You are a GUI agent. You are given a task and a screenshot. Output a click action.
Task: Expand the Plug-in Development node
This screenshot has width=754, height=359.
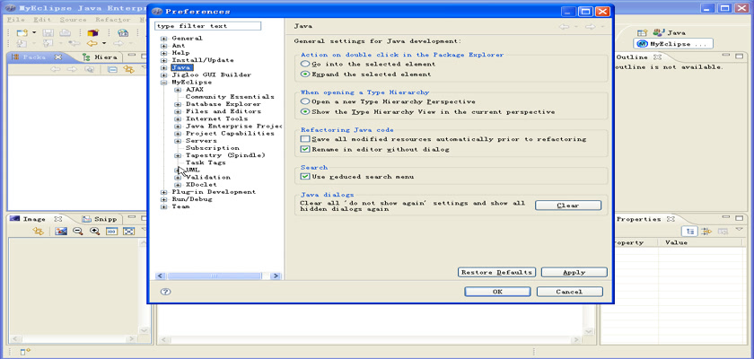[x=164, y=192]
